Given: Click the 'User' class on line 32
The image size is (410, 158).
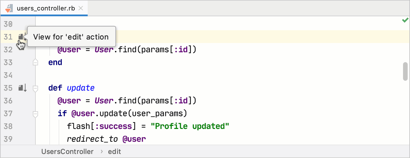Looking at the screenshot, I should coord(104,50).
